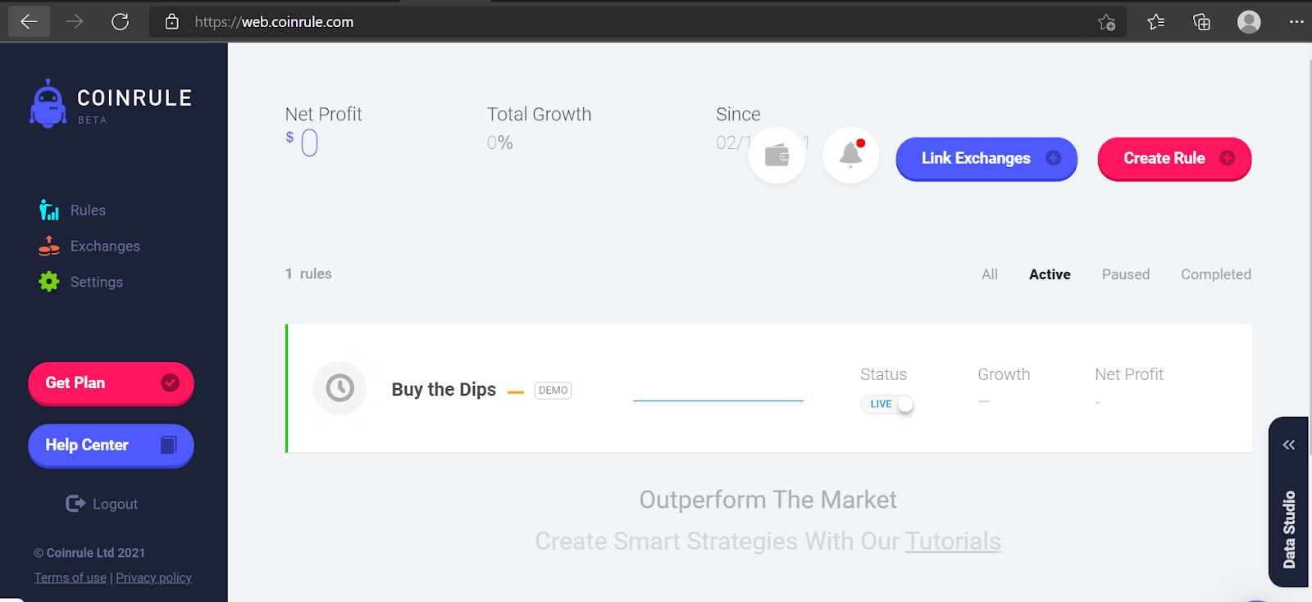The width and height of the screenshot is (1312, 602).
Task: Open browser favorites with the star icon
Action: coord(1156,21)
